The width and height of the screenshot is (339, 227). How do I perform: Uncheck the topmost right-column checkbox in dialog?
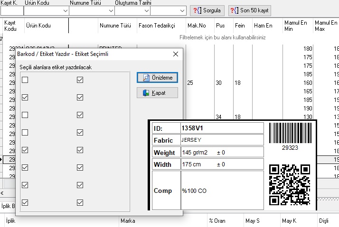pyautogui.click(x=80, y=80)
